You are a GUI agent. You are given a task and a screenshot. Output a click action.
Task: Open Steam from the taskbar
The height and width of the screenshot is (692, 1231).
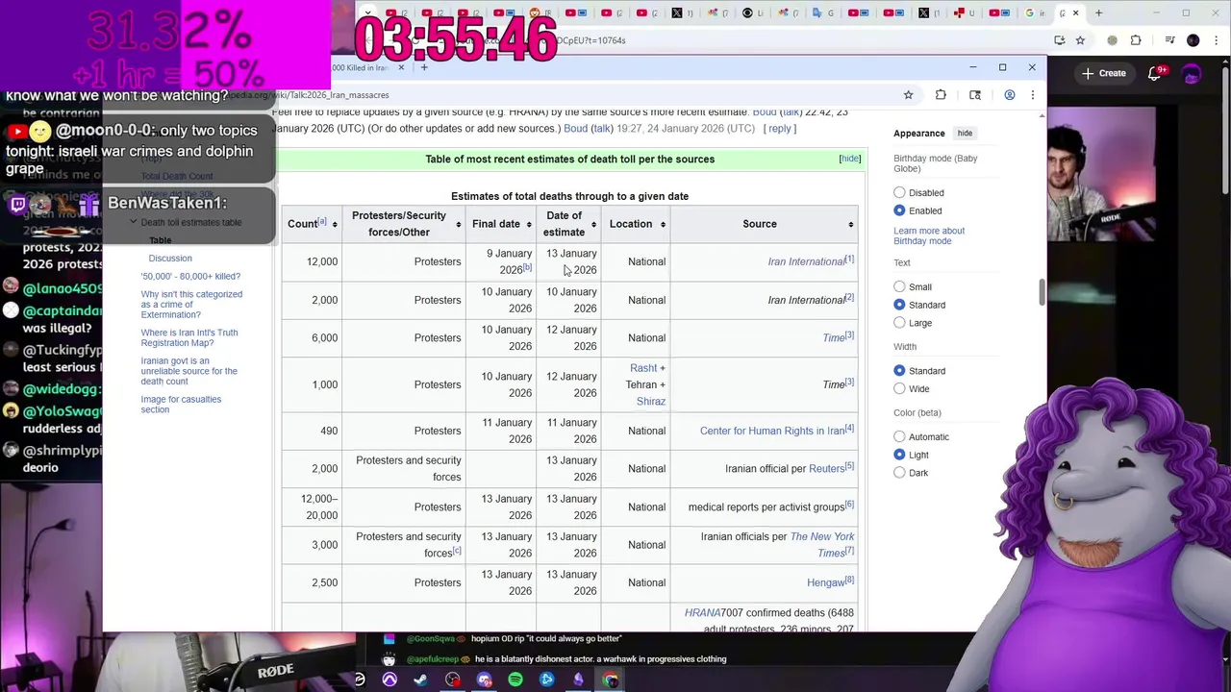(421, 680)
